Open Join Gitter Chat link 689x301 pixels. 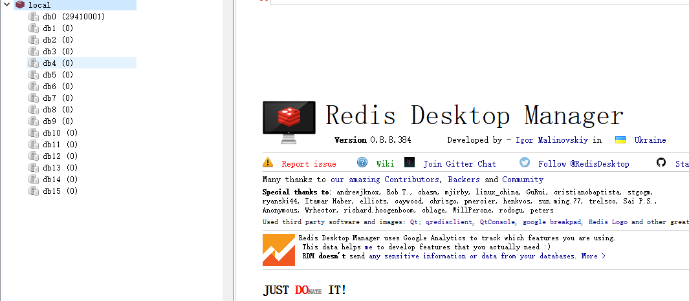point(459,164)
